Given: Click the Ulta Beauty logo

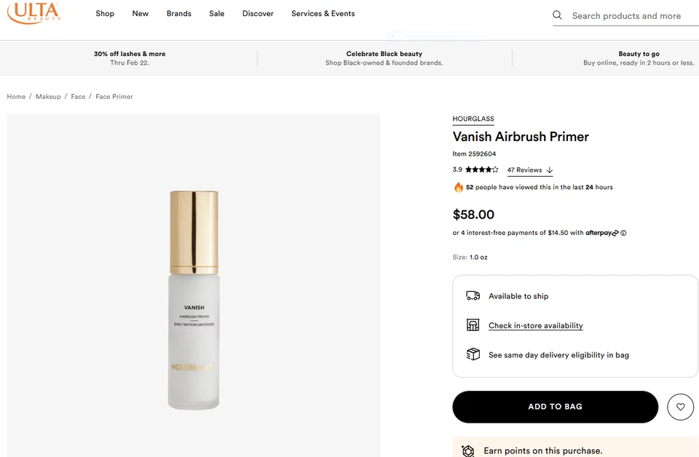Looking at the screenshot, I should click(x=33, y=13).
